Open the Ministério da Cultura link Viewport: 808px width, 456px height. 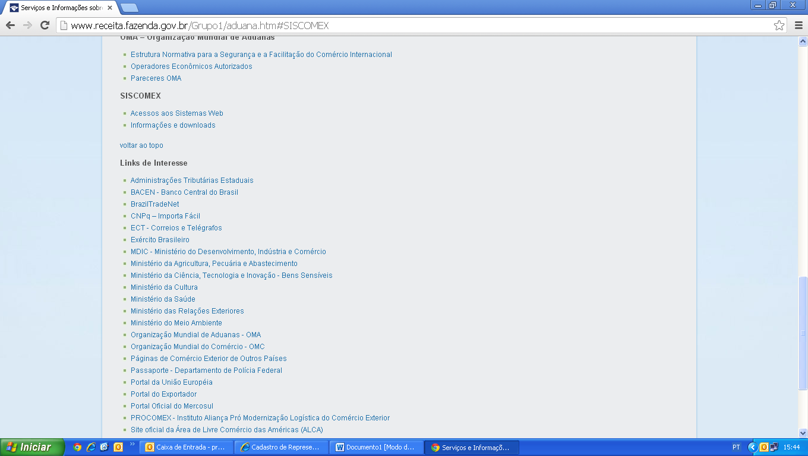click(x=164, y=287)
